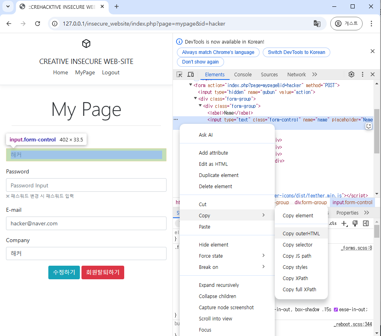Switch to the Console tab
The height and width of the screenshot is (336, 381).
pyautogui.click(x=243, y=75)
